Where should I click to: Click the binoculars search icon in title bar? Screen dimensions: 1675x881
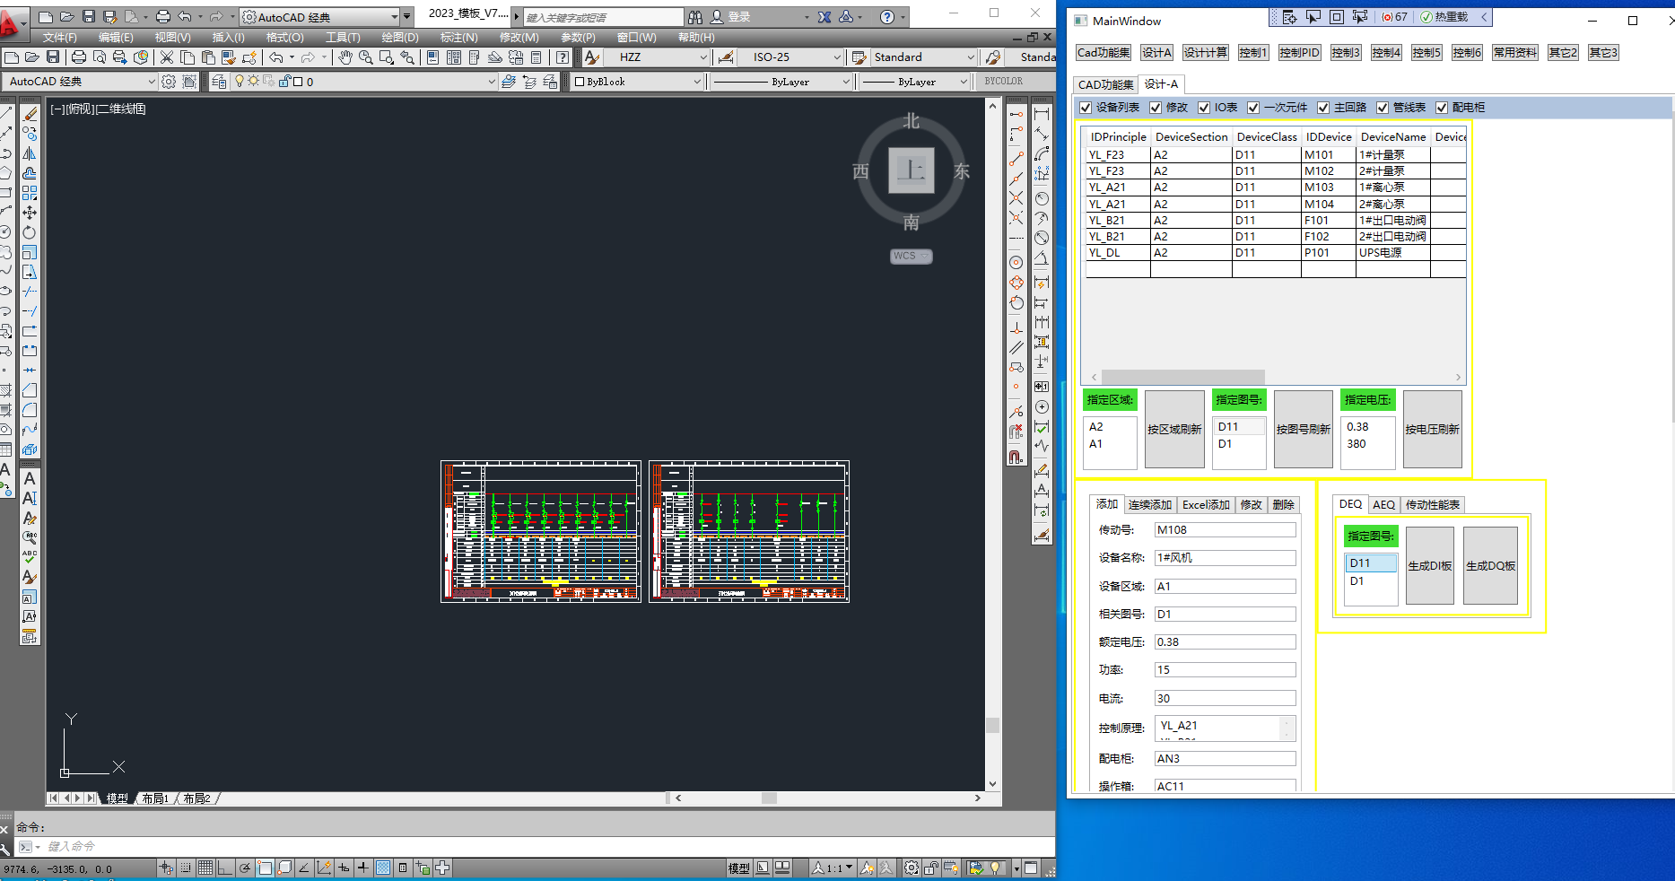pos(695,17)
